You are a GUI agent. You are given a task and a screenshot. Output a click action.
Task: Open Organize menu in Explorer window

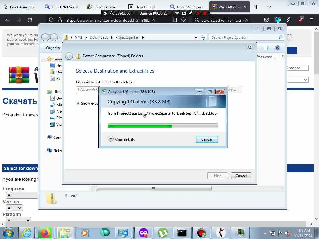(x=53, y=48)
